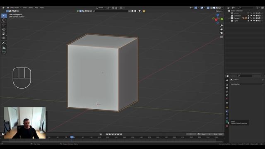The height and width of the screenshot is (149, 265).
Task: Open the properties editor type dropdown
Action: point(228,76)
